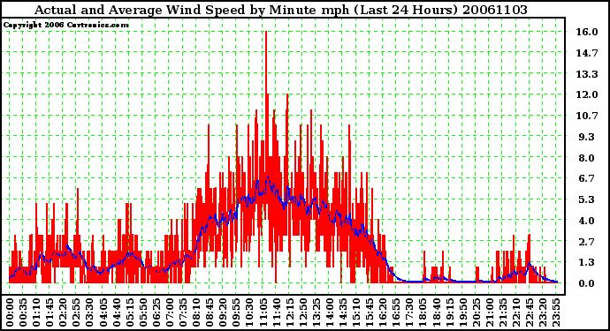Click the 22:10 time label

[x=516, y=312]
